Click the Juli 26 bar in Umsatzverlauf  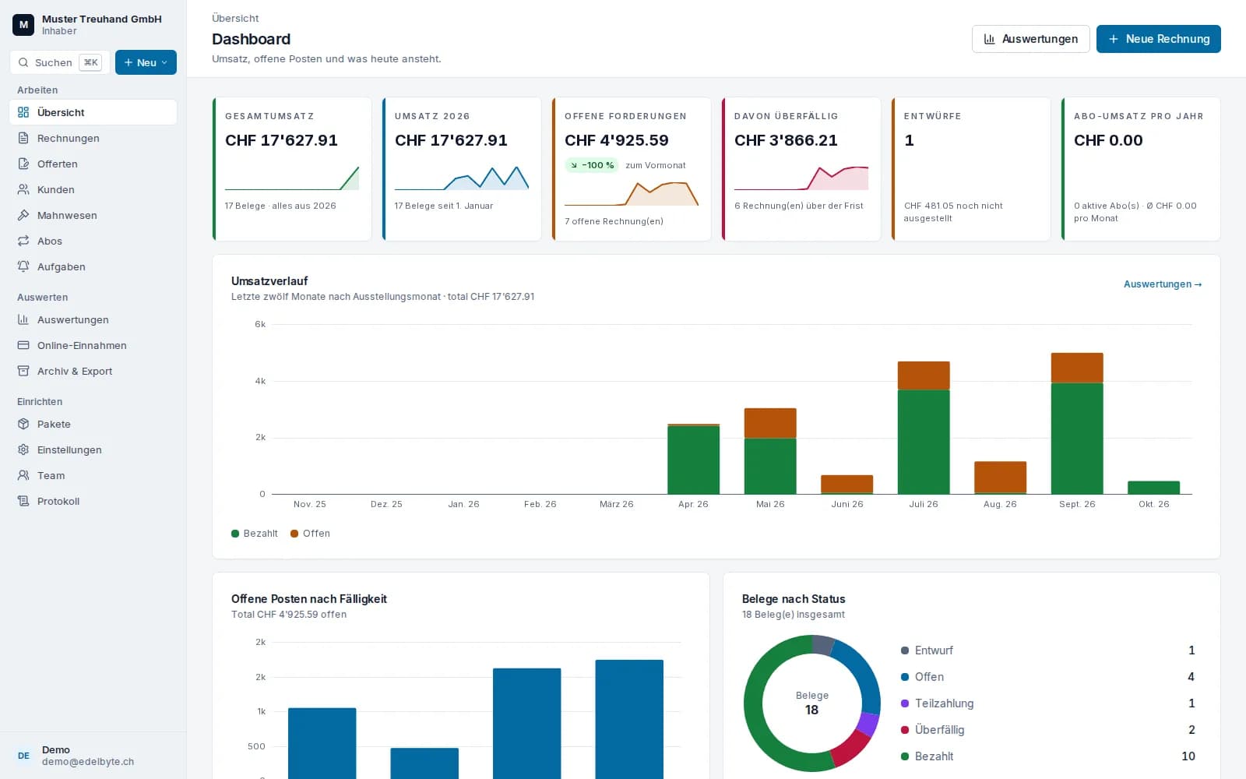924,428
